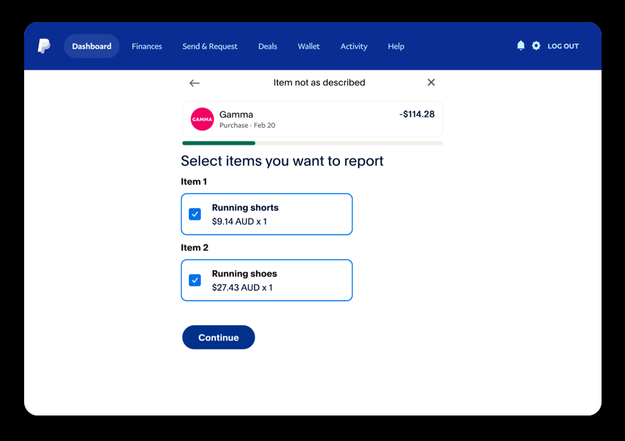Select the Gamma purchase transaction card
625x441 pixels.
coord(312,119)
